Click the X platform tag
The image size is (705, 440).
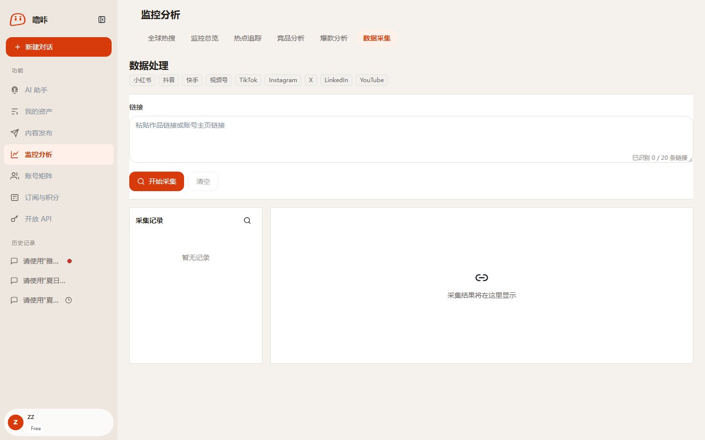pos(311,80)
